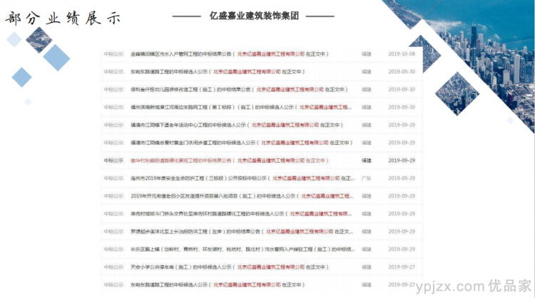Open 东屿东路道路工程 notice dated 2019-09-27

coord(218,284)
